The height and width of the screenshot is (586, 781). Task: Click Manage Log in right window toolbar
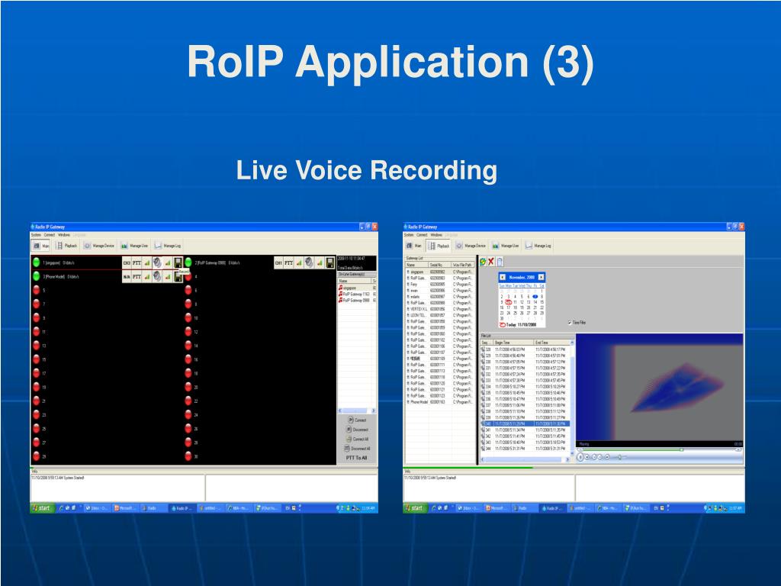pos(538,246)
